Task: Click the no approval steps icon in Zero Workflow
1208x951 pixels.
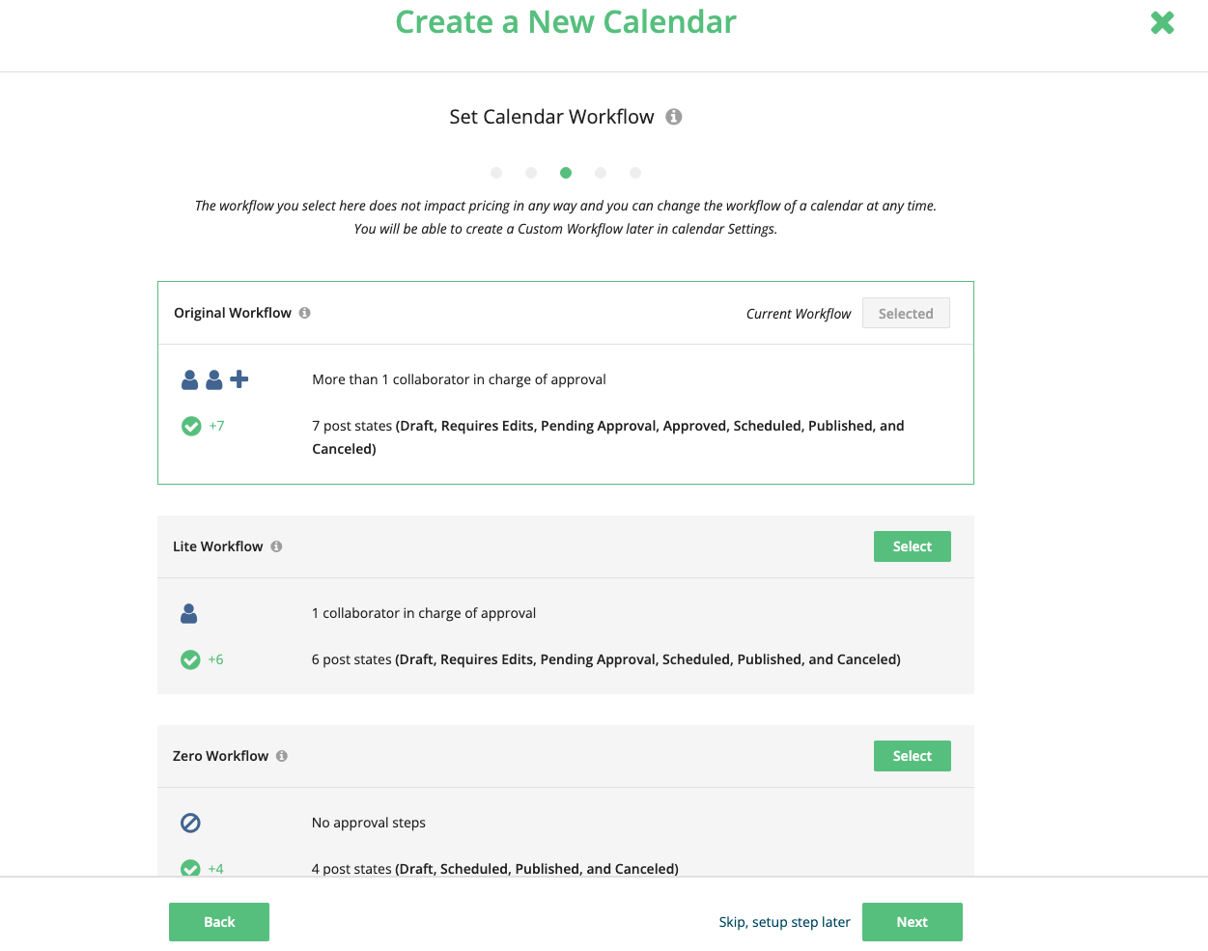Action: coord(190,823)
